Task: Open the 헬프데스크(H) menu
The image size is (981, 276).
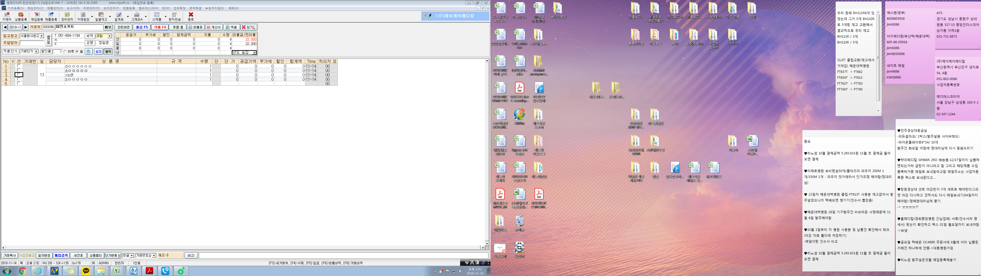Action: click(x=148, y=8)
